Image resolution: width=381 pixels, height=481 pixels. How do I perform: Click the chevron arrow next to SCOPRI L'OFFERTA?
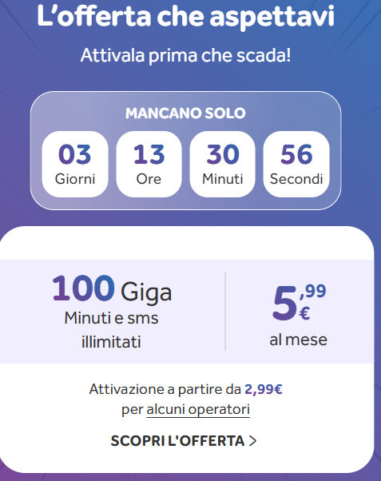[252, 441]
